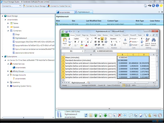Viewport: 164px width, 123px height.
Task: Open the Excel Insert ribbon tab
Action: [78, 35]
